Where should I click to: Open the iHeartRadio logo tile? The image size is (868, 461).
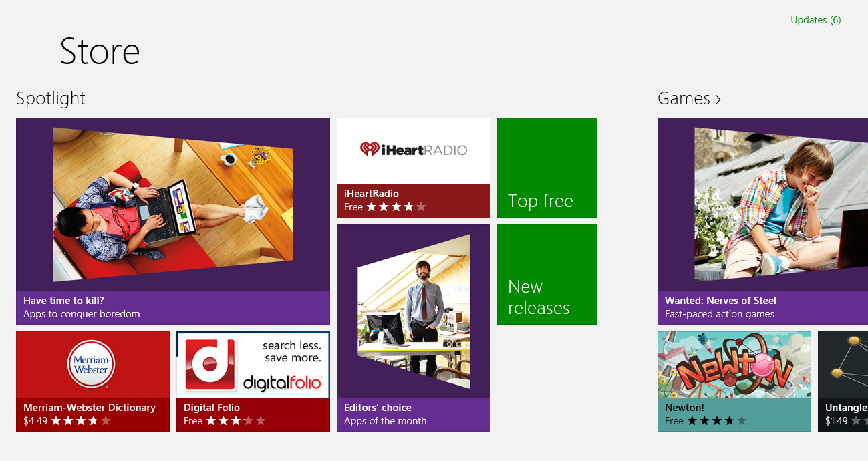pos(413,150)
